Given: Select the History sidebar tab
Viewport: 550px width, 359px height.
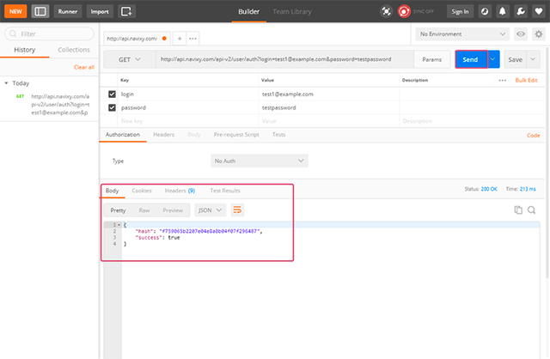Looking at the screenshot, I should 25,50.
